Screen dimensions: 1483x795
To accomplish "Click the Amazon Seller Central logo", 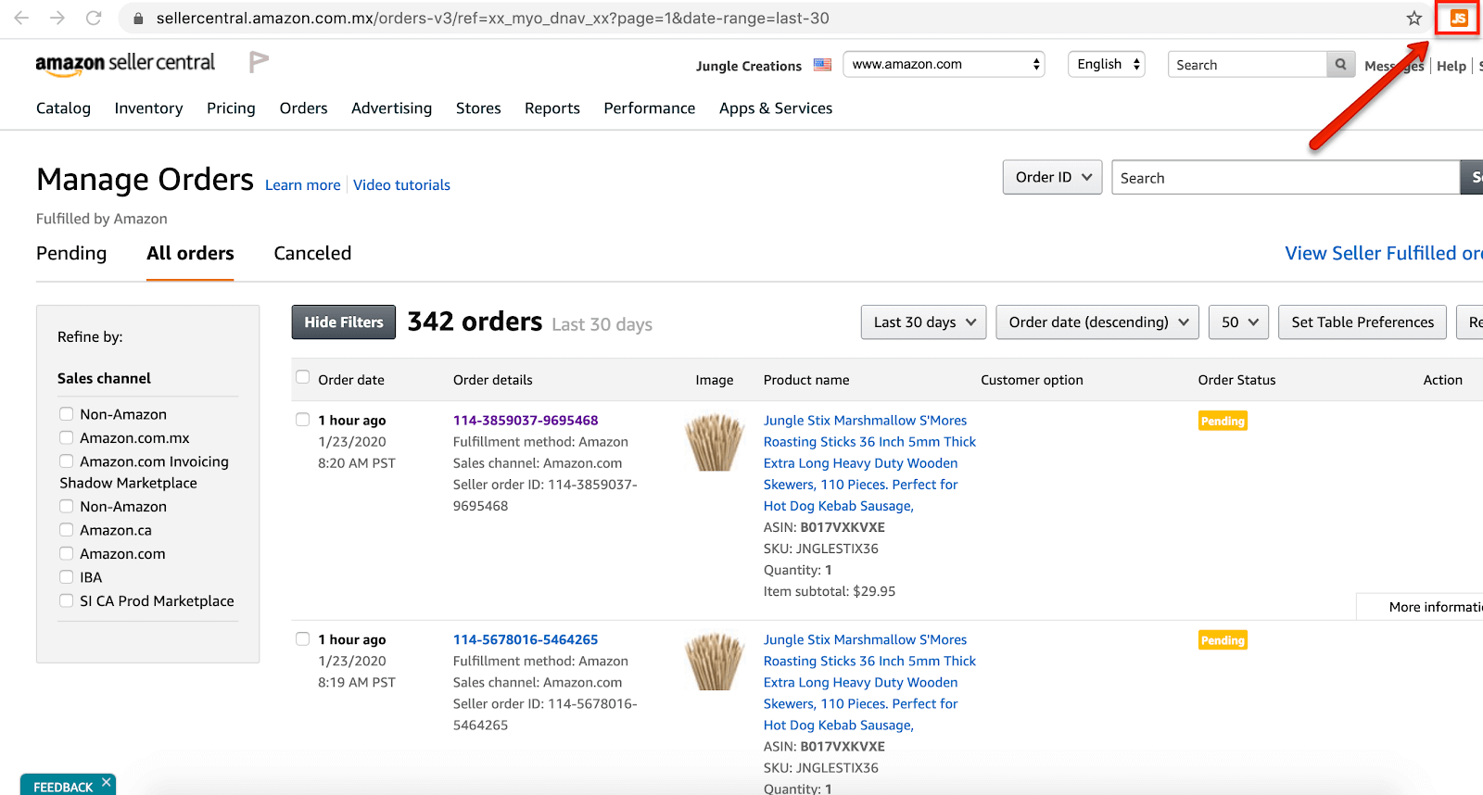I will [x=125, y=64].
